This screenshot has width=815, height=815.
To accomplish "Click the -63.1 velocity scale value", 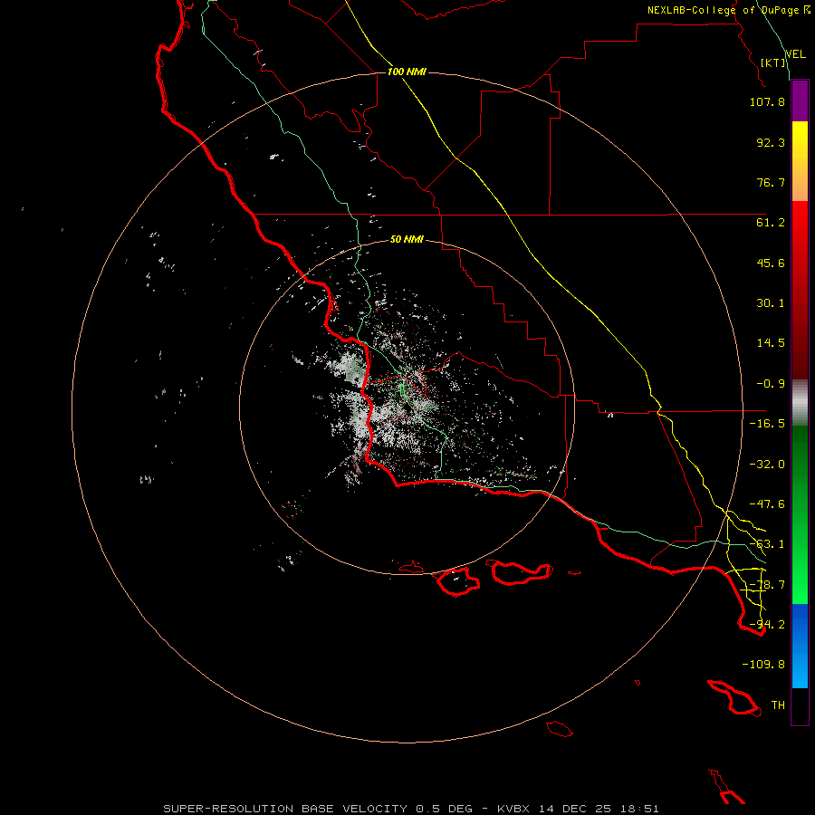I will pos(767,544).
